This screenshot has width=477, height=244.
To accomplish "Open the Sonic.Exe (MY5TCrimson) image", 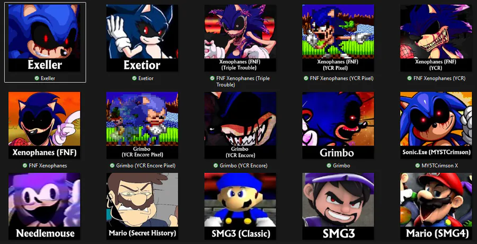I will (436, 125).
